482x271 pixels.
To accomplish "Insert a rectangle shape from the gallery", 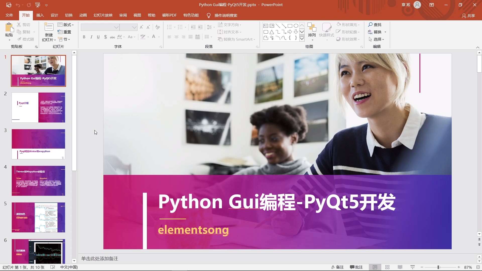I will click(290, 26).
